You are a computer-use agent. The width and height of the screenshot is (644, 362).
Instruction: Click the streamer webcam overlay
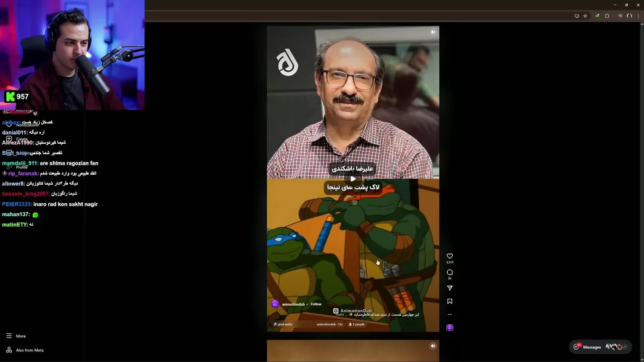point(72,55)
